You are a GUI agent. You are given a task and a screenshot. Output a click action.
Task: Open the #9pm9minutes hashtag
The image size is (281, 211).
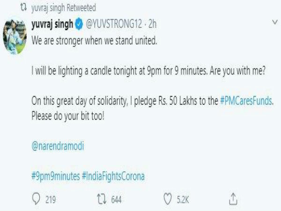pyautogui.click(x=56, y=176)
